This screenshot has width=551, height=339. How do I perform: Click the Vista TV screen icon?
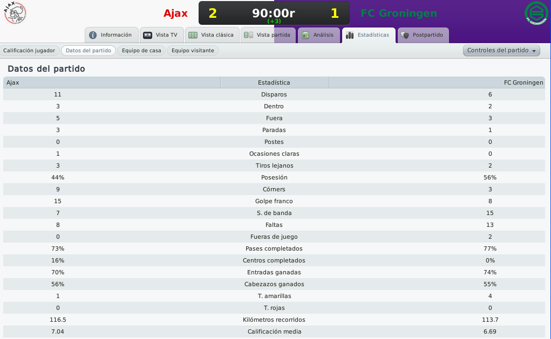point(147,35)
